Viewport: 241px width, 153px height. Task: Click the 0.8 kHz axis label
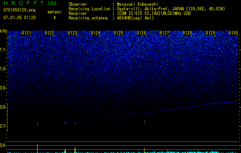[x=3, y=107]
